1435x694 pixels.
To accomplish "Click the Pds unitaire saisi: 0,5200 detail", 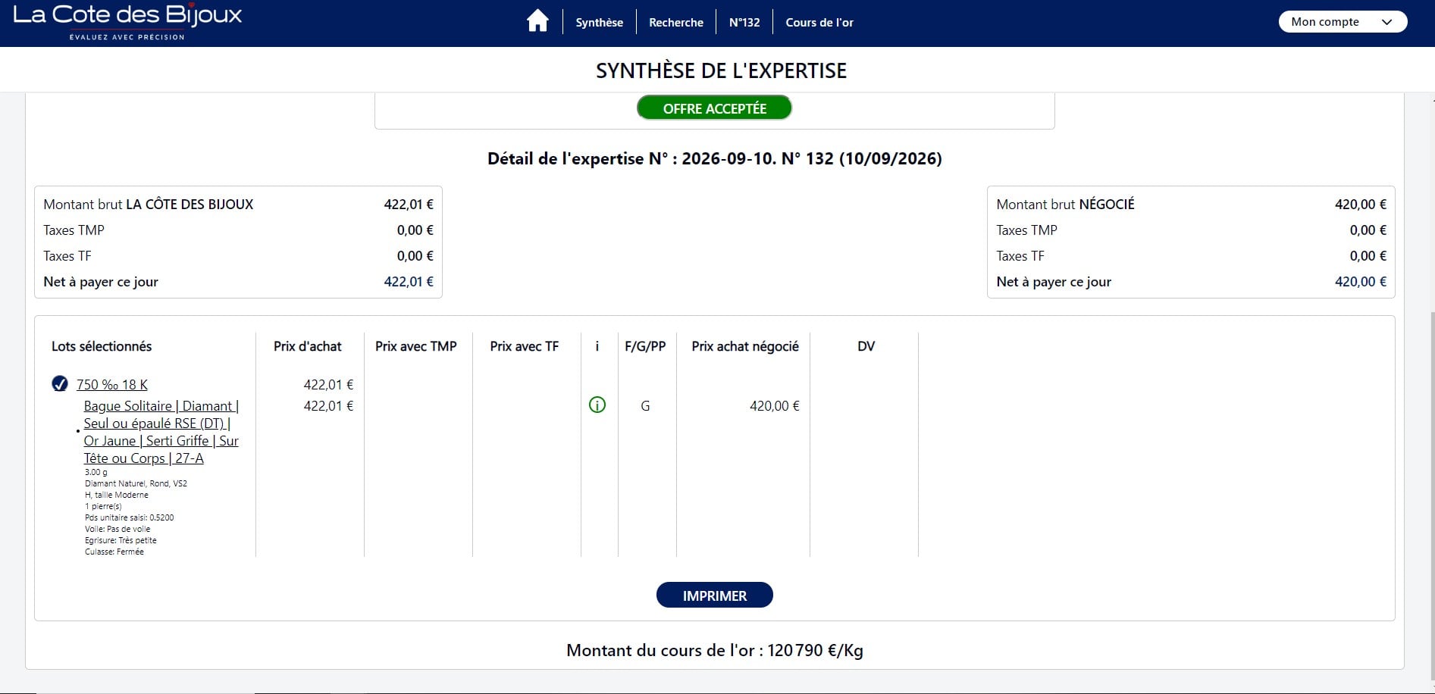I will 130,517.
